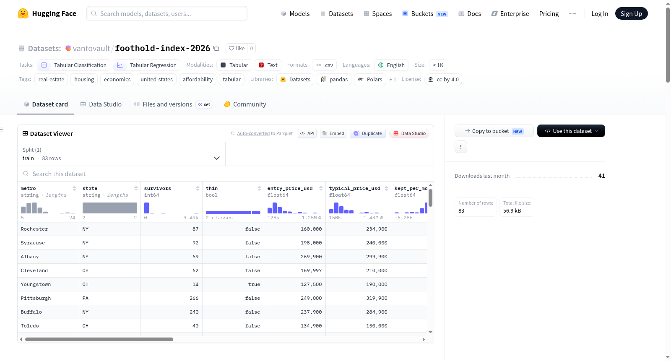671x361 pixels.
Task: Switch to Files and versions tab
Action: 173,104
